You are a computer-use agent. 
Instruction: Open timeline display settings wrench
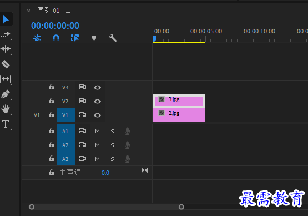pyautogui.click(x=113, y=38)
